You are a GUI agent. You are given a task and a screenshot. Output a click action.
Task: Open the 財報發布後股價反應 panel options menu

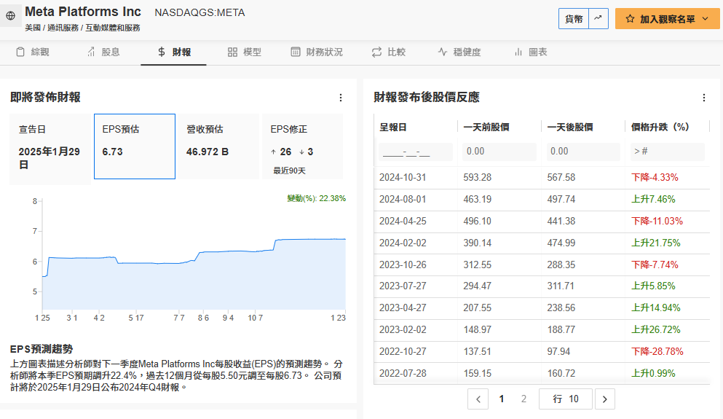(703, 98)
